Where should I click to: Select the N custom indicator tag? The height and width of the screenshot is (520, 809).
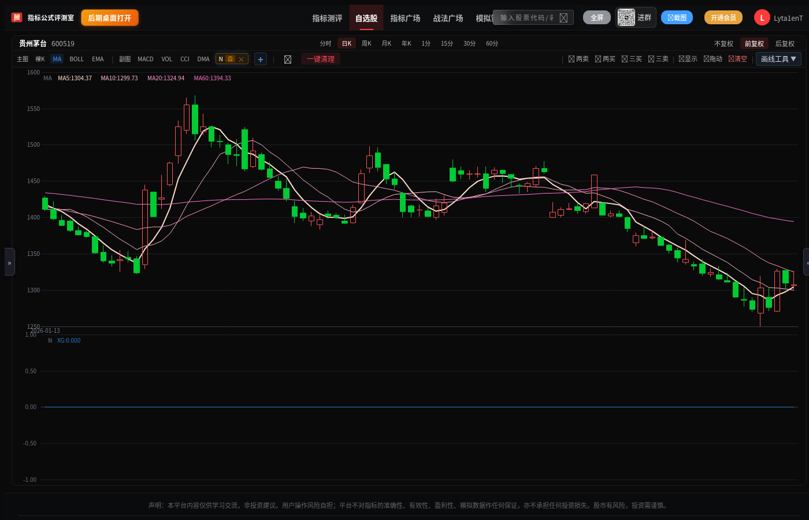[232, 59]
